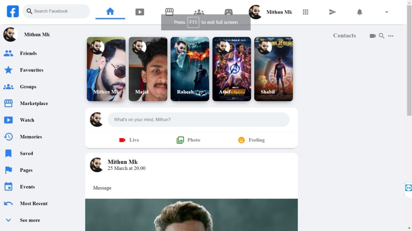Open Mithun Mk profile in left sidebar
Image resolution: width=412 pixels, height=231 pixels.
27,35
